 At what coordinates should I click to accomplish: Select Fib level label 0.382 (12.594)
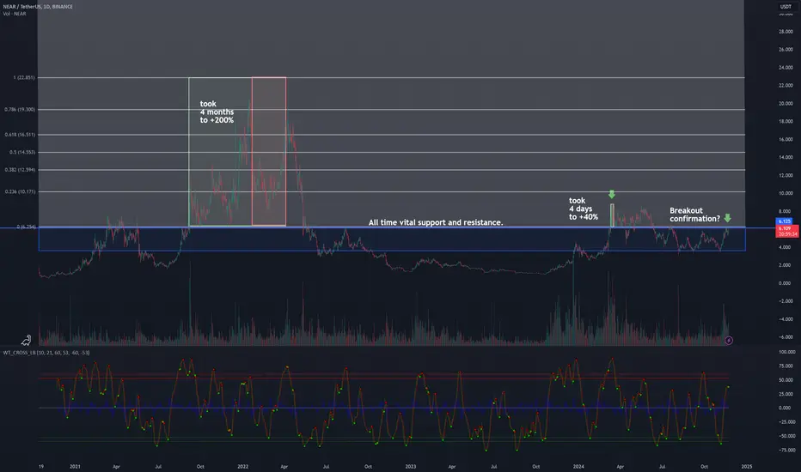(20, 169)
